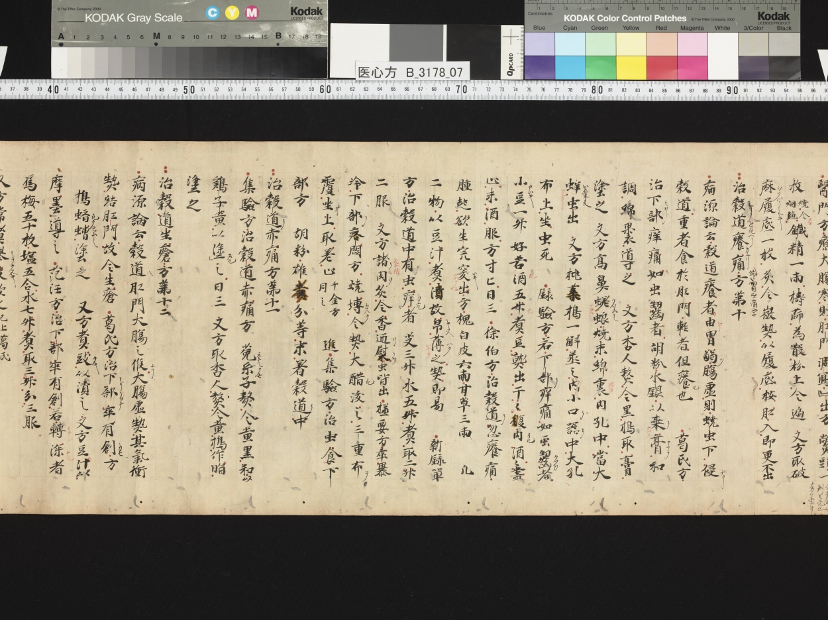Click the "White" label on the color card

723,28
